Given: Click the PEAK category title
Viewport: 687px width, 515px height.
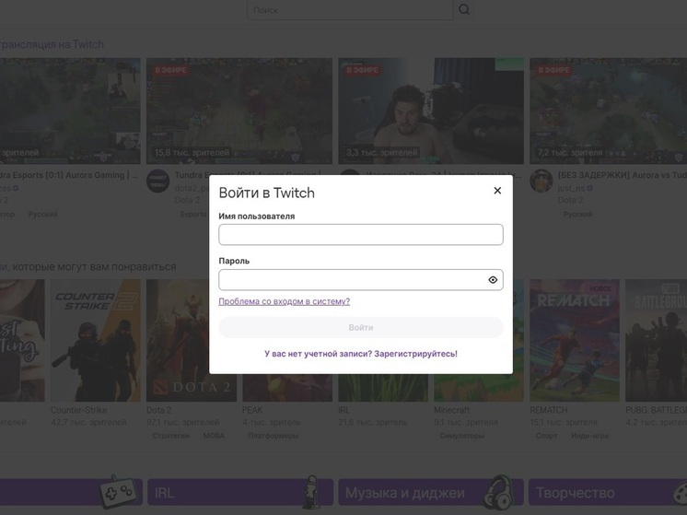Looking at the screenshot, I should 252,410.
